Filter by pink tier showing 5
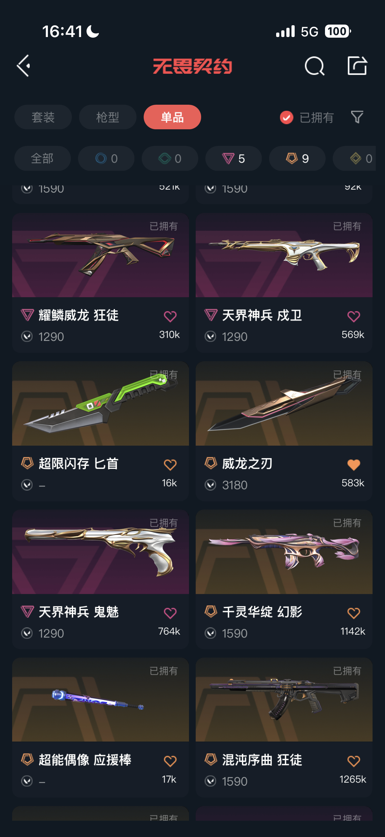385x837 pixels. [233, 159]
